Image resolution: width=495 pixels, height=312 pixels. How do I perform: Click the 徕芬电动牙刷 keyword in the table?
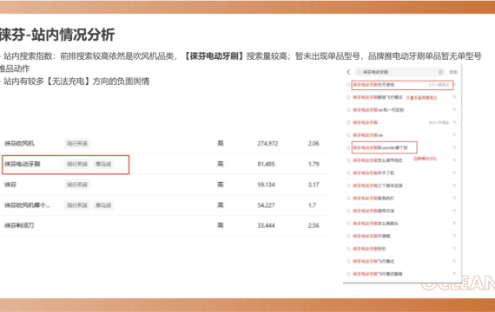tap(22, 164)
